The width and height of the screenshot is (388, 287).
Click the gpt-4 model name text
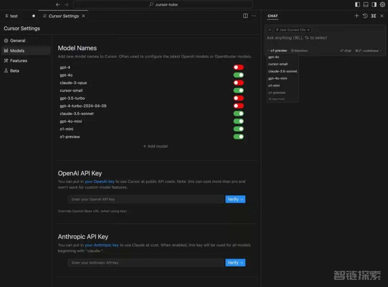65,67
